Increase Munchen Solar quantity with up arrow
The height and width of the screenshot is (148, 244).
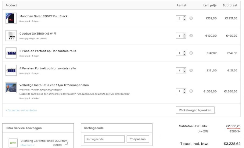(185, 17)
